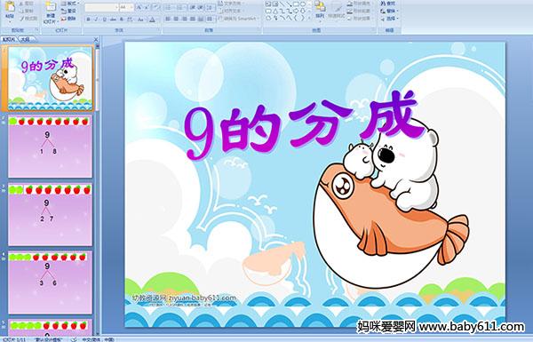This screenshot has width=533, height=342.
Task: Open the Convert to SmartArt dropdown
Action: [x=239, y=19]
